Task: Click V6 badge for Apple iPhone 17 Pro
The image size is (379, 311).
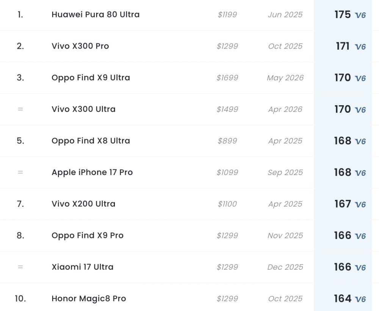Action: 360,173
